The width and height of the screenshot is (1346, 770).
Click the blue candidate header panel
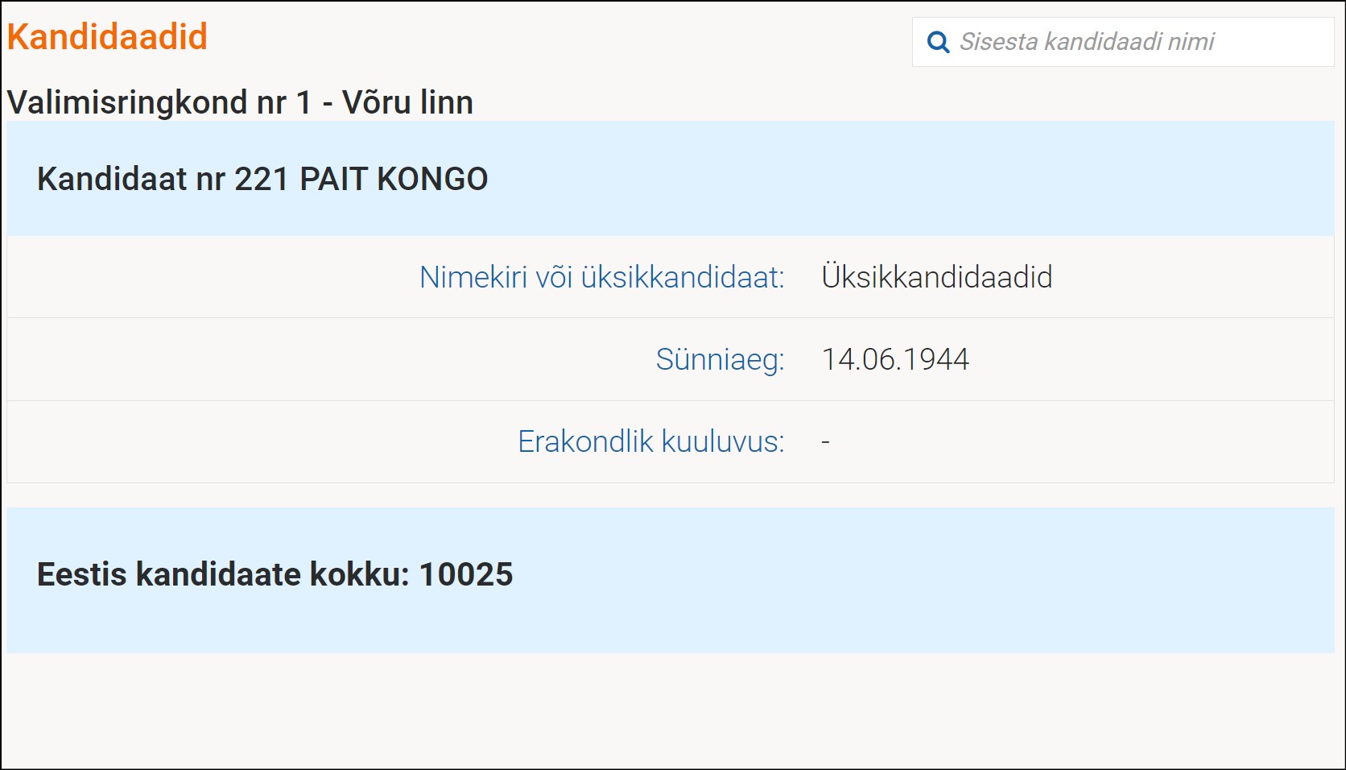[x=886, y=179]
